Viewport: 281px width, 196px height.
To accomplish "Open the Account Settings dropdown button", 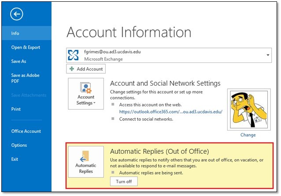I will point(86,94).
